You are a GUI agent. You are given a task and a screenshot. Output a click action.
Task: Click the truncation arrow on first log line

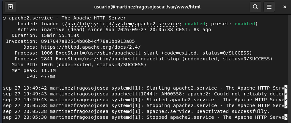[x=286, y=88]
